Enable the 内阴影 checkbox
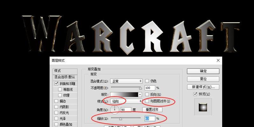 click(56, 107)
